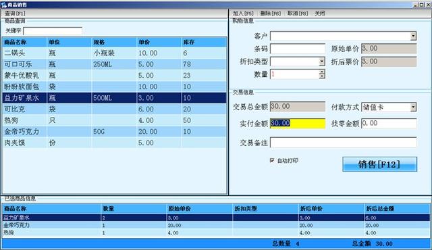Click the 原始单价 column header
Screen dimensions: 432x250
click(x=200, y=209)
